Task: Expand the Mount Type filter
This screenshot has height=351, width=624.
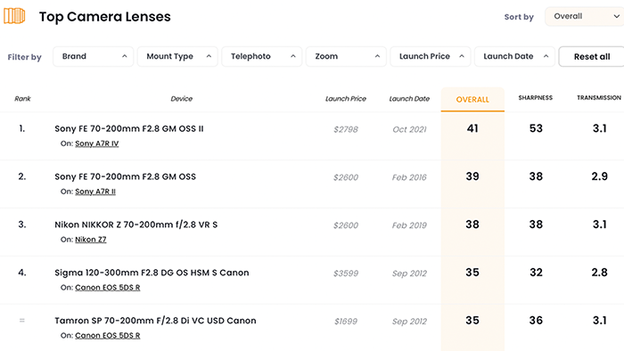Action: pos(177,56)
